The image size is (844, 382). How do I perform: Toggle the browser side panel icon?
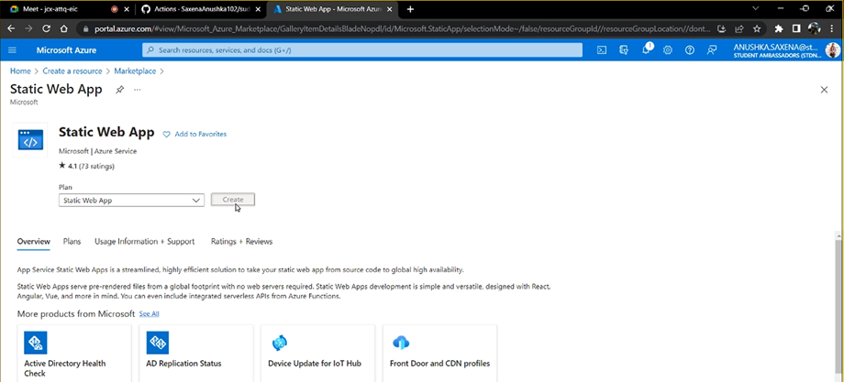[x=796, y=28]
